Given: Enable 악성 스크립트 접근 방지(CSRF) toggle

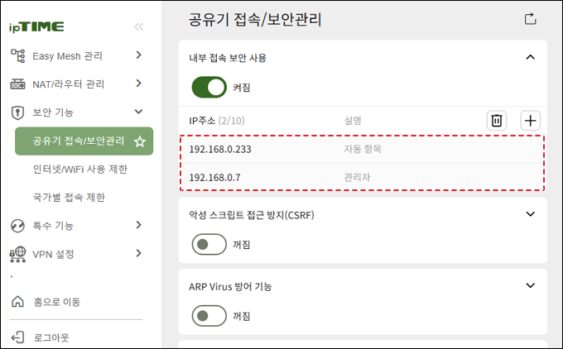Looking at the screenshot, I should 209,244.
